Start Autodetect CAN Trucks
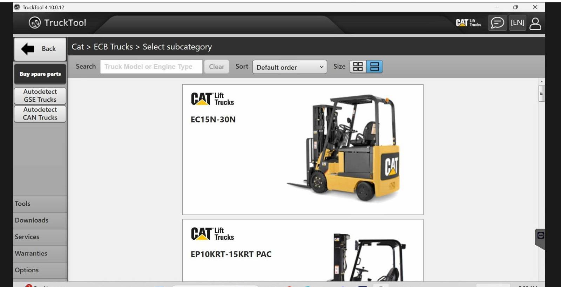This screenshot has width=561, height=287. 40,114
